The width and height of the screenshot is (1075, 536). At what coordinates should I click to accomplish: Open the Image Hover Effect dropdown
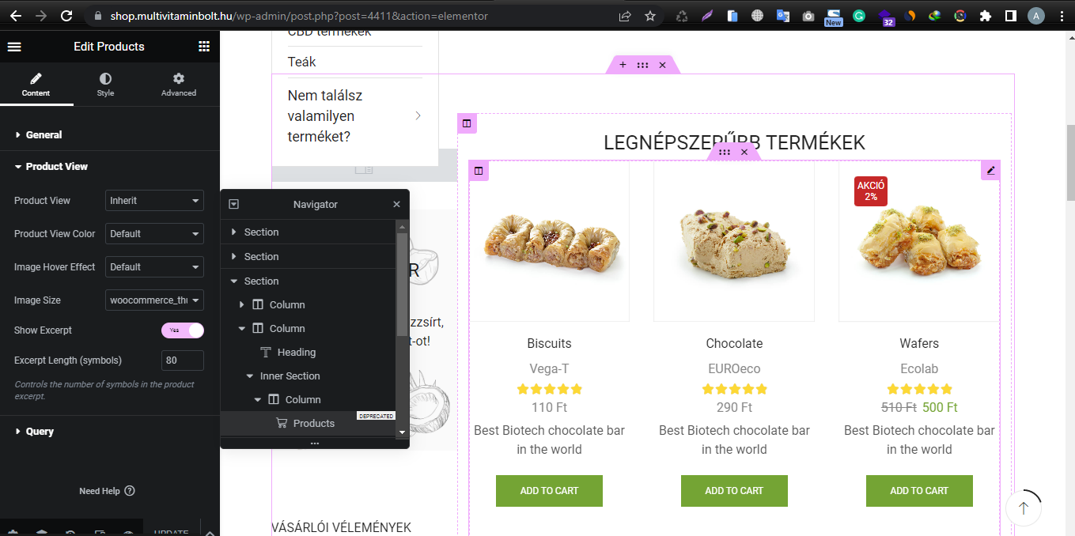pos(154,267)
